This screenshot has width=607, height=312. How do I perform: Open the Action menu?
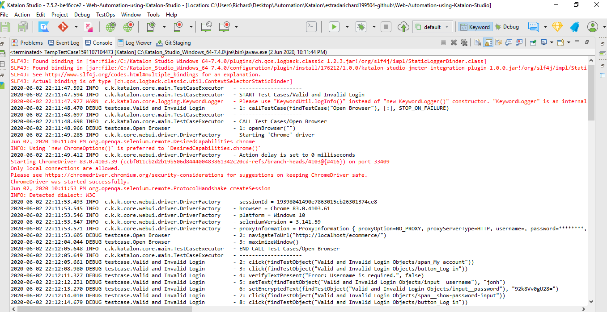[22, 14]
